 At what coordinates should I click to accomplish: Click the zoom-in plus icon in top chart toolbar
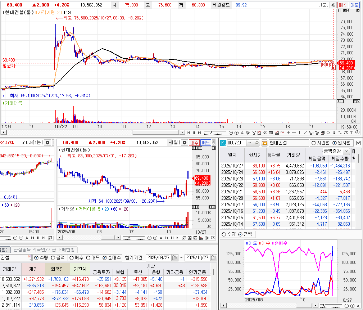[237, 133]
